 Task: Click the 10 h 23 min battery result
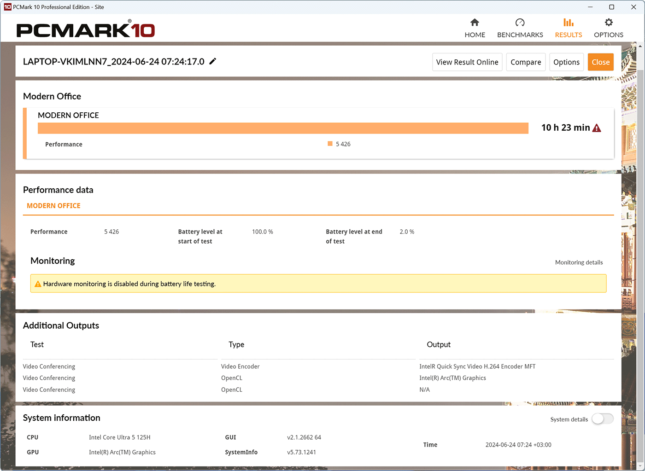[x=565, y=128]
